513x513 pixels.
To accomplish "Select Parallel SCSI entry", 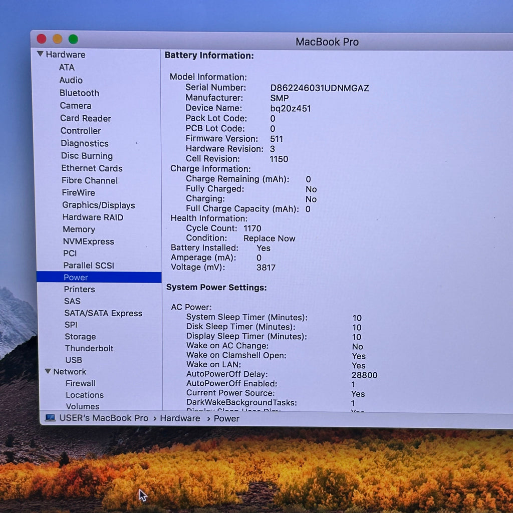I will click(x=89, y=266).
